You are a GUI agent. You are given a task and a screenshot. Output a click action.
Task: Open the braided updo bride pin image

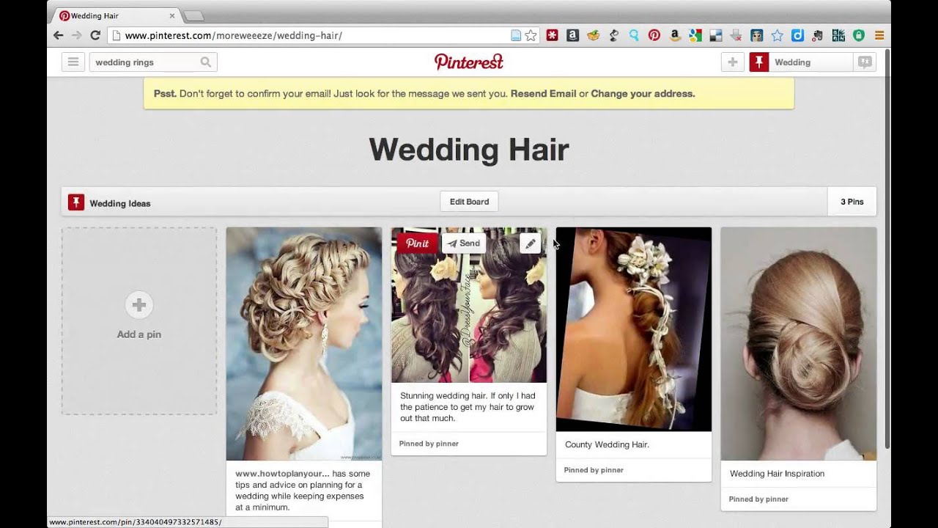(304, 344)
